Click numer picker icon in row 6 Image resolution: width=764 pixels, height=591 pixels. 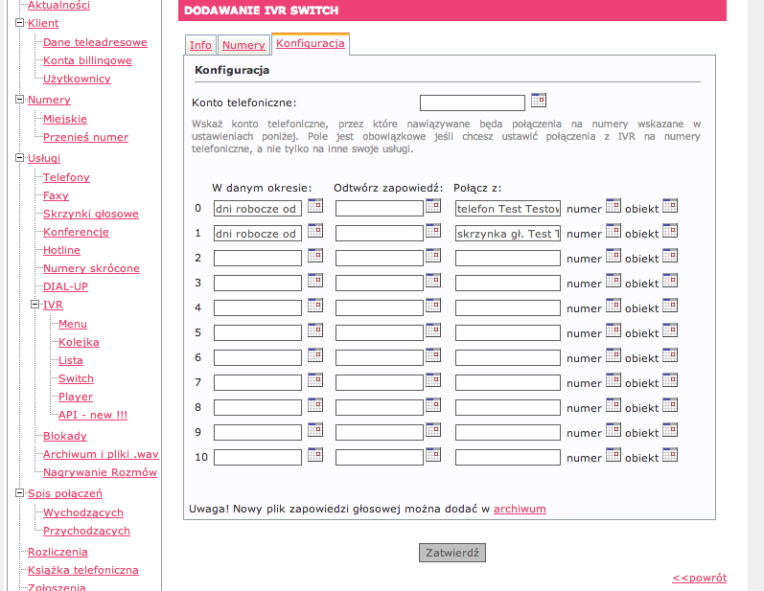click(614, 355)
